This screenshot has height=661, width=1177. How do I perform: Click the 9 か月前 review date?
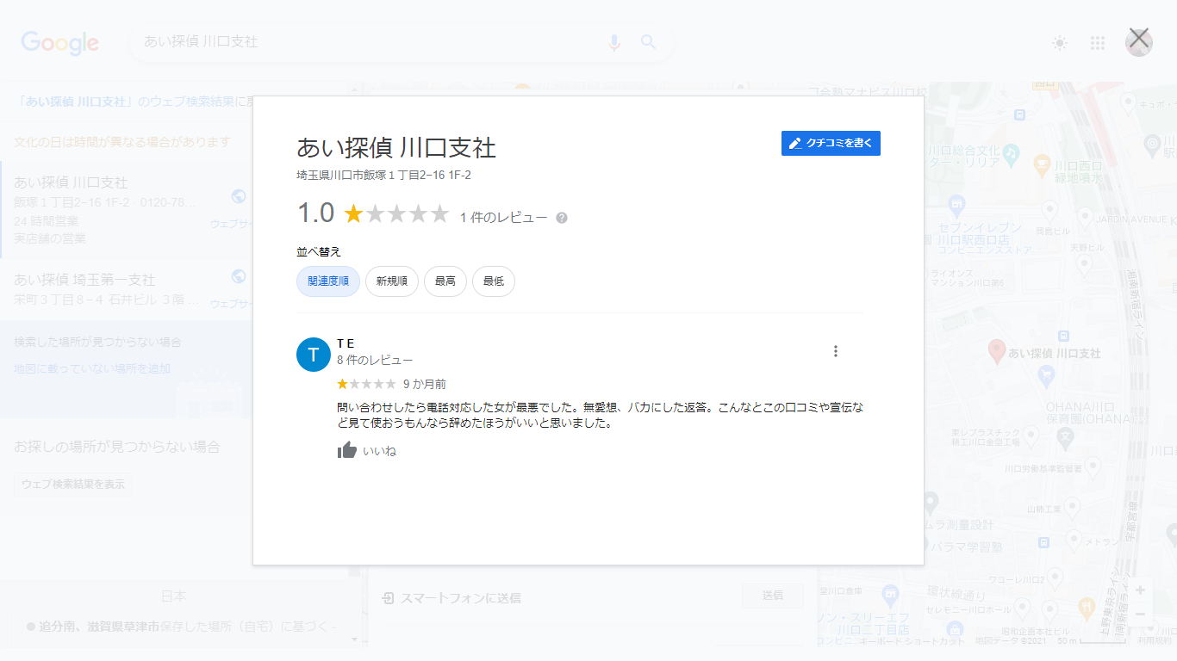(425, 384)
